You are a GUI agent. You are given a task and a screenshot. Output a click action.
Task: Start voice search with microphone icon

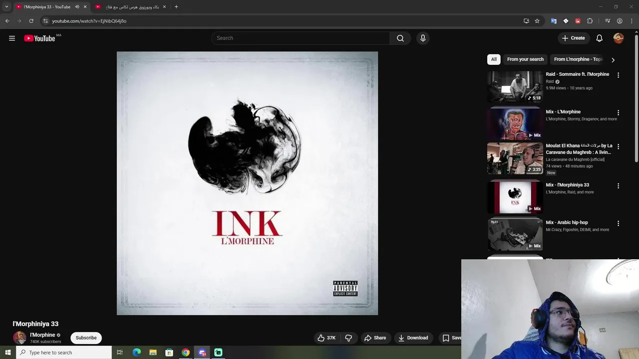tap(423, 38)
